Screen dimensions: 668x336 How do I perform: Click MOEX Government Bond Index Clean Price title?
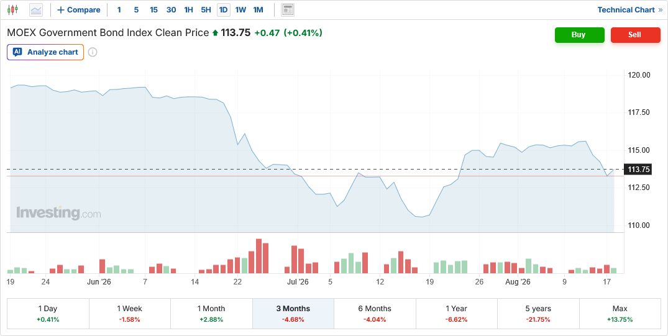click(x=108, y=33)
